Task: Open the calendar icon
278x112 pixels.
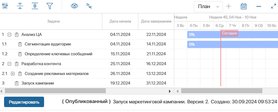Action: coord(244,6)
